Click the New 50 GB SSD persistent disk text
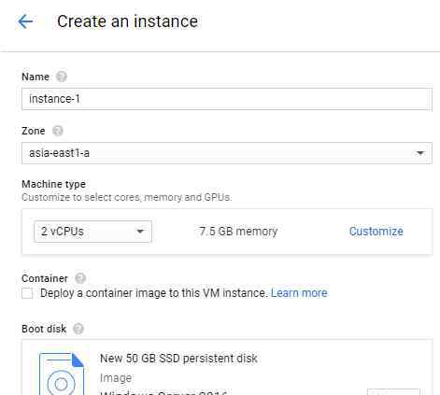 [178, 359]
